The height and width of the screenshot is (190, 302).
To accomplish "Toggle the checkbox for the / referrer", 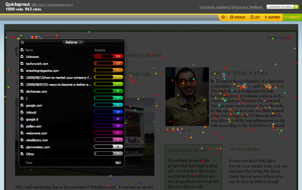I will 22,98.
